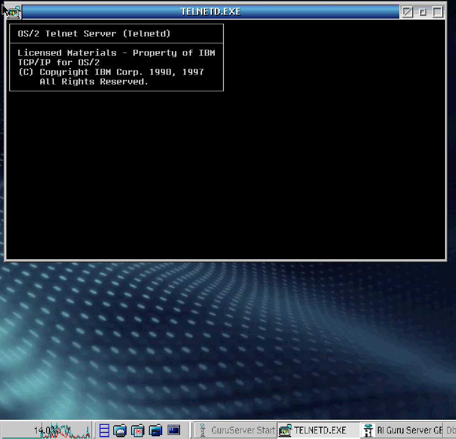Click the "OS/2 Telnet Server (Telnetd)" heading
The width and height of the screenshot is (456, 439).
point(94,34)
